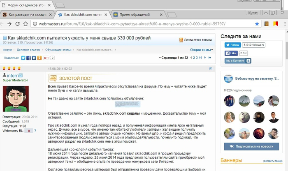Open the browser home page icon
The image size is (288, 171).
click(26, 24)
